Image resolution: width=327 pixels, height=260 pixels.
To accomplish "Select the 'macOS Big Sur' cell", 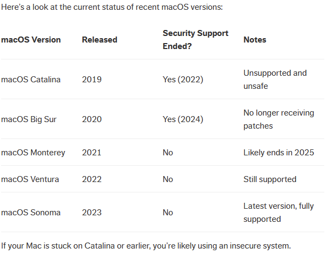I will point(29,119).
